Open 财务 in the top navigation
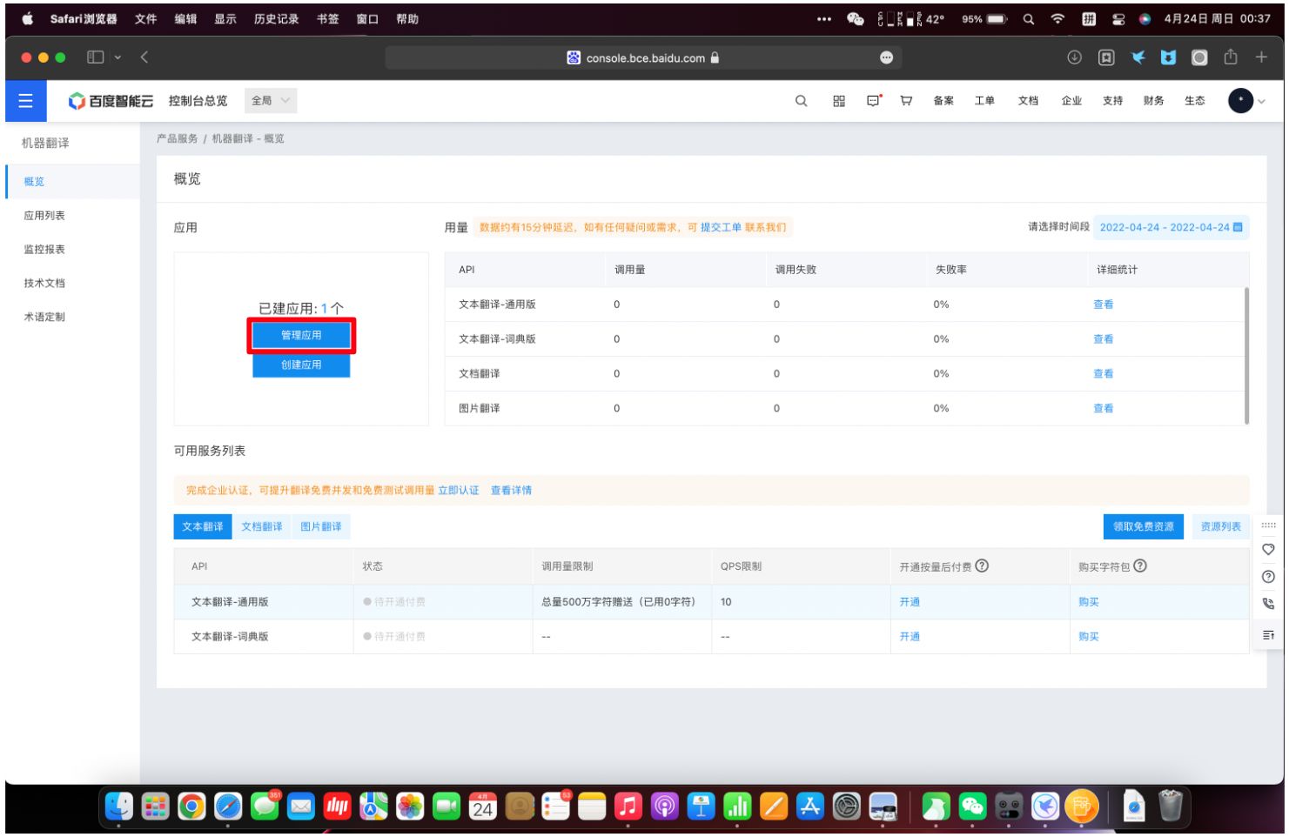The width and height of the screenshot is (1289, 837). point(1153,101)
